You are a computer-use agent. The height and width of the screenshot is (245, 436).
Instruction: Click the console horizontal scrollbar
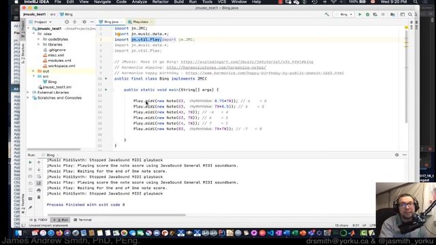click(x=116, y=215)
